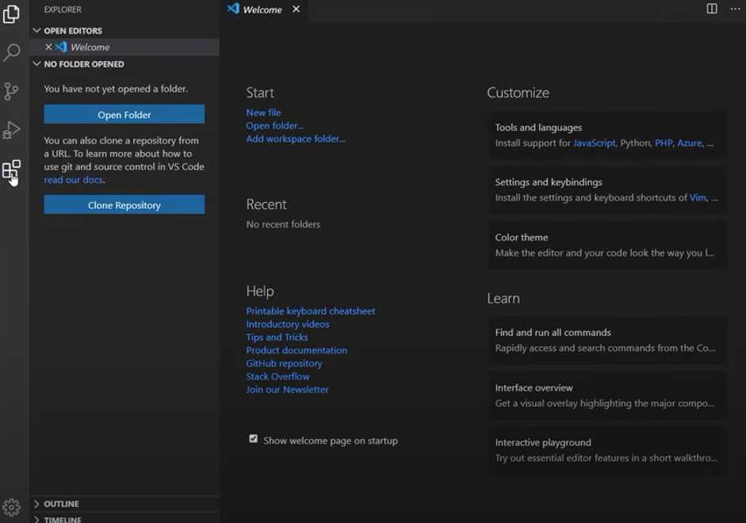This screenshot has height=523, width=746.
Task: Open the Extensions view icon
Action: [11, 170]
